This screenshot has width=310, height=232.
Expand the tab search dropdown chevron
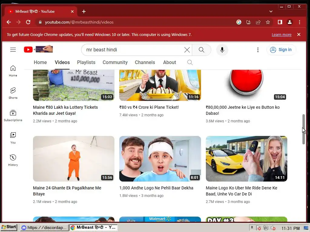coord(271,11)
